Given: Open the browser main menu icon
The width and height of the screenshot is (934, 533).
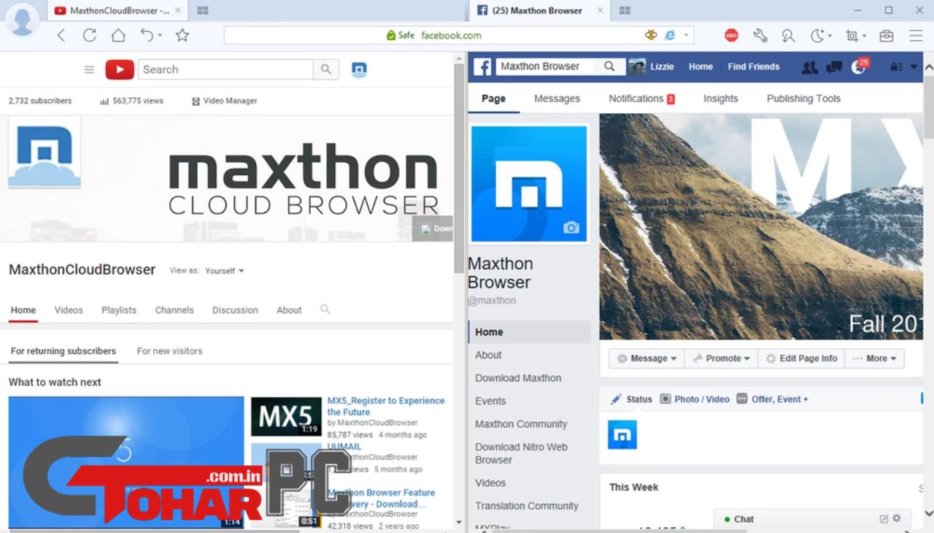Looking at the screenshot, I should (916, 35).
